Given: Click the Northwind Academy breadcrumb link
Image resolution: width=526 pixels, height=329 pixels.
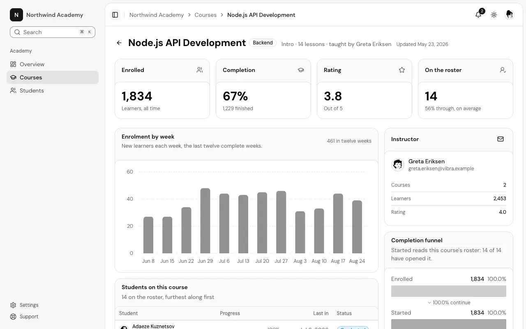Looking at the screenshot, I should [x=157, y=15].
